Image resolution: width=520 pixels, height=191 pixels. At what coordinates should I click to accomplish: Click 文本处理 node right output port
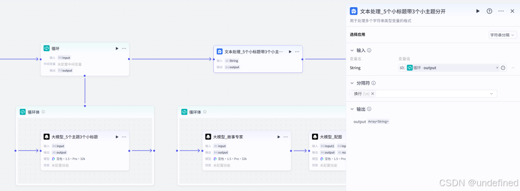point(302,60)
